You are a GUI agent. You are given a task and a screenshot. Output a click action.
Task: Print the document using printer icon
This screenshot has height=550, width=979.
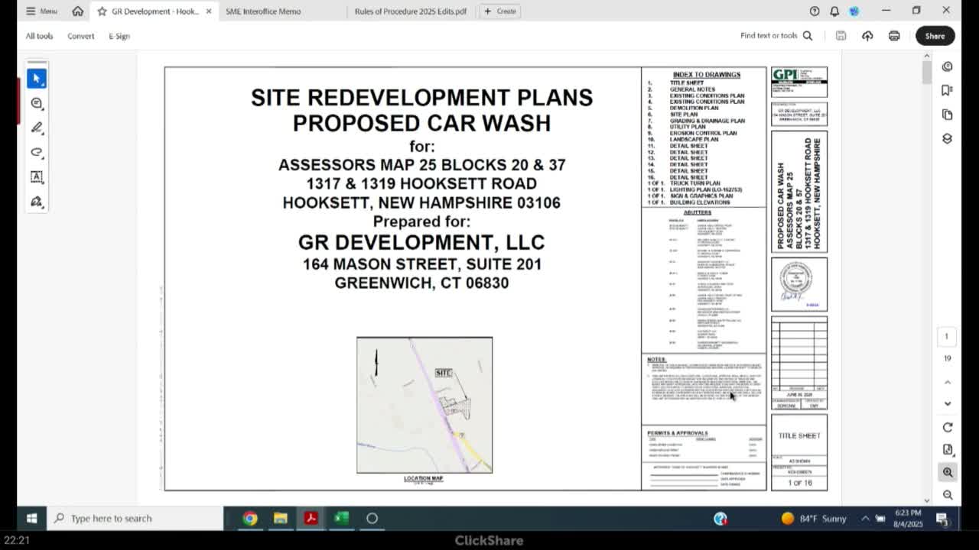tap(894, 36)
